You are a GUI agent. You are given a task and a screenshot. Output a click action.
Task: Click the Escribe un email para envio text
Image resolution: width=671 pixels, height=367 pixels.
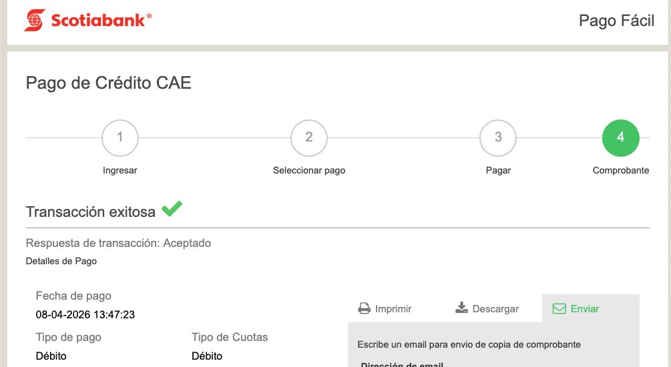(469, 344)
